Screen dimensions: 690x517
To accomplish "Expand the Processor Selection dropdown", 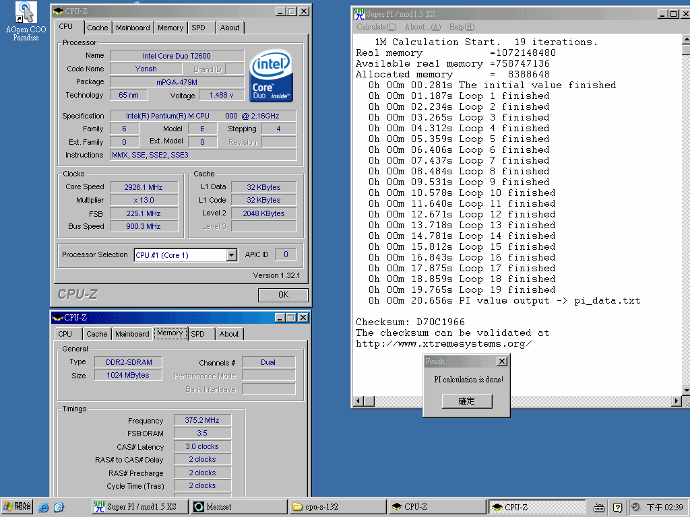I will 232,255.
